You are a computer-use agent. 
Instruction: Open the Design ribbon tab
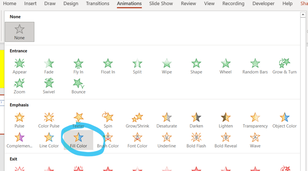71,4
